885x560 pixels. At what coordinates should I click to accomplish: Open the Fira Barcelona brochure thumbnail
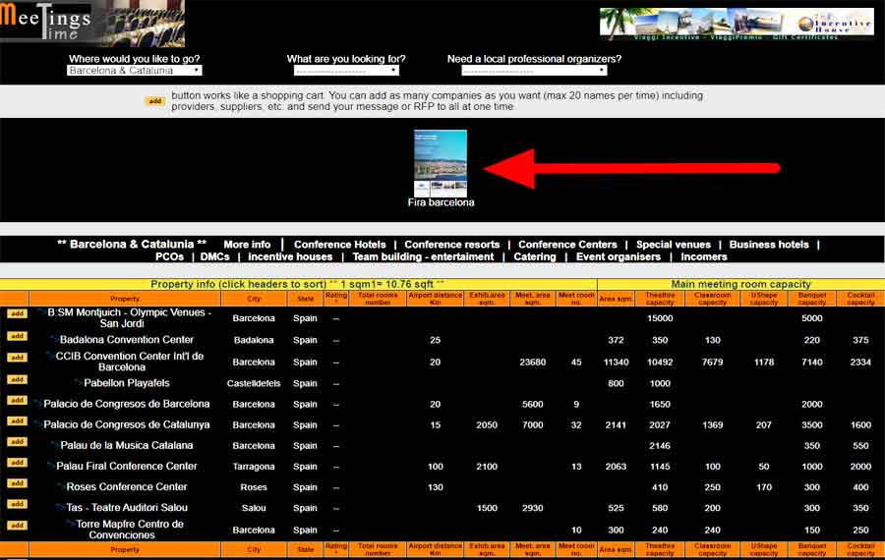pos(441,163)
